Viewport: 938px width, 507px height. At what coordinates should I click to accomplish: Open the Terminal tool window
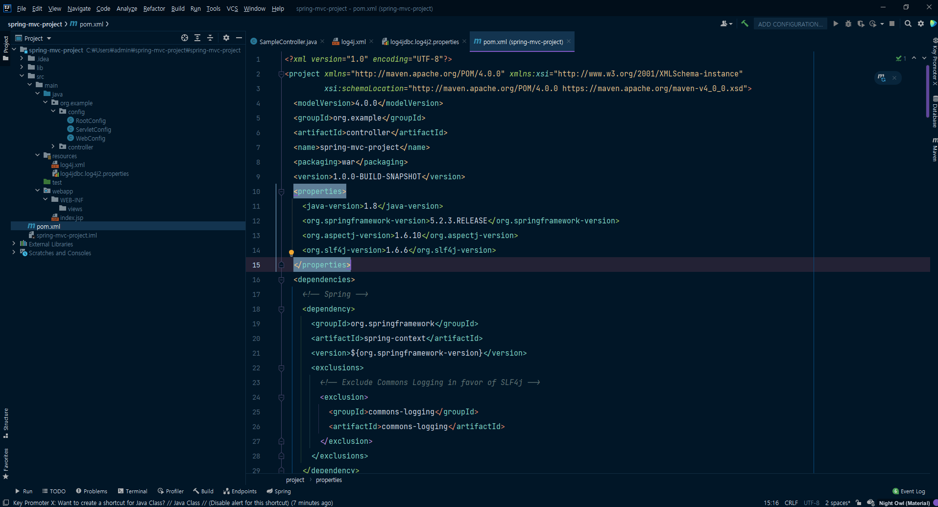click(x=132, y=491)
